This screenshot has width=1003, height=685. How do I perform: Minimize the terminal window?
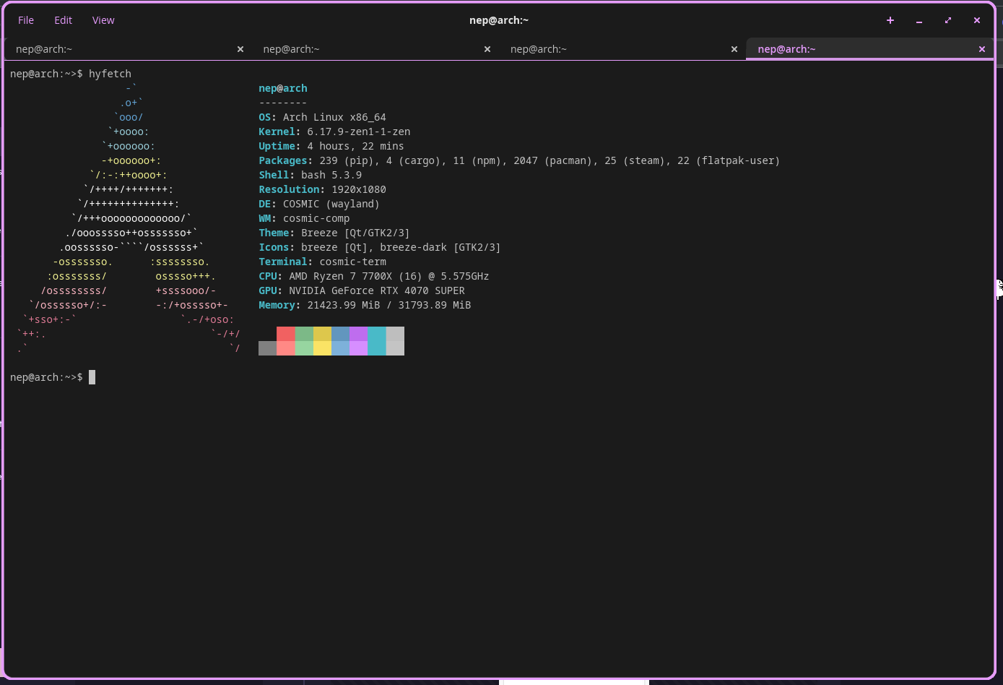pyautogui.click(x=919, y=20)
